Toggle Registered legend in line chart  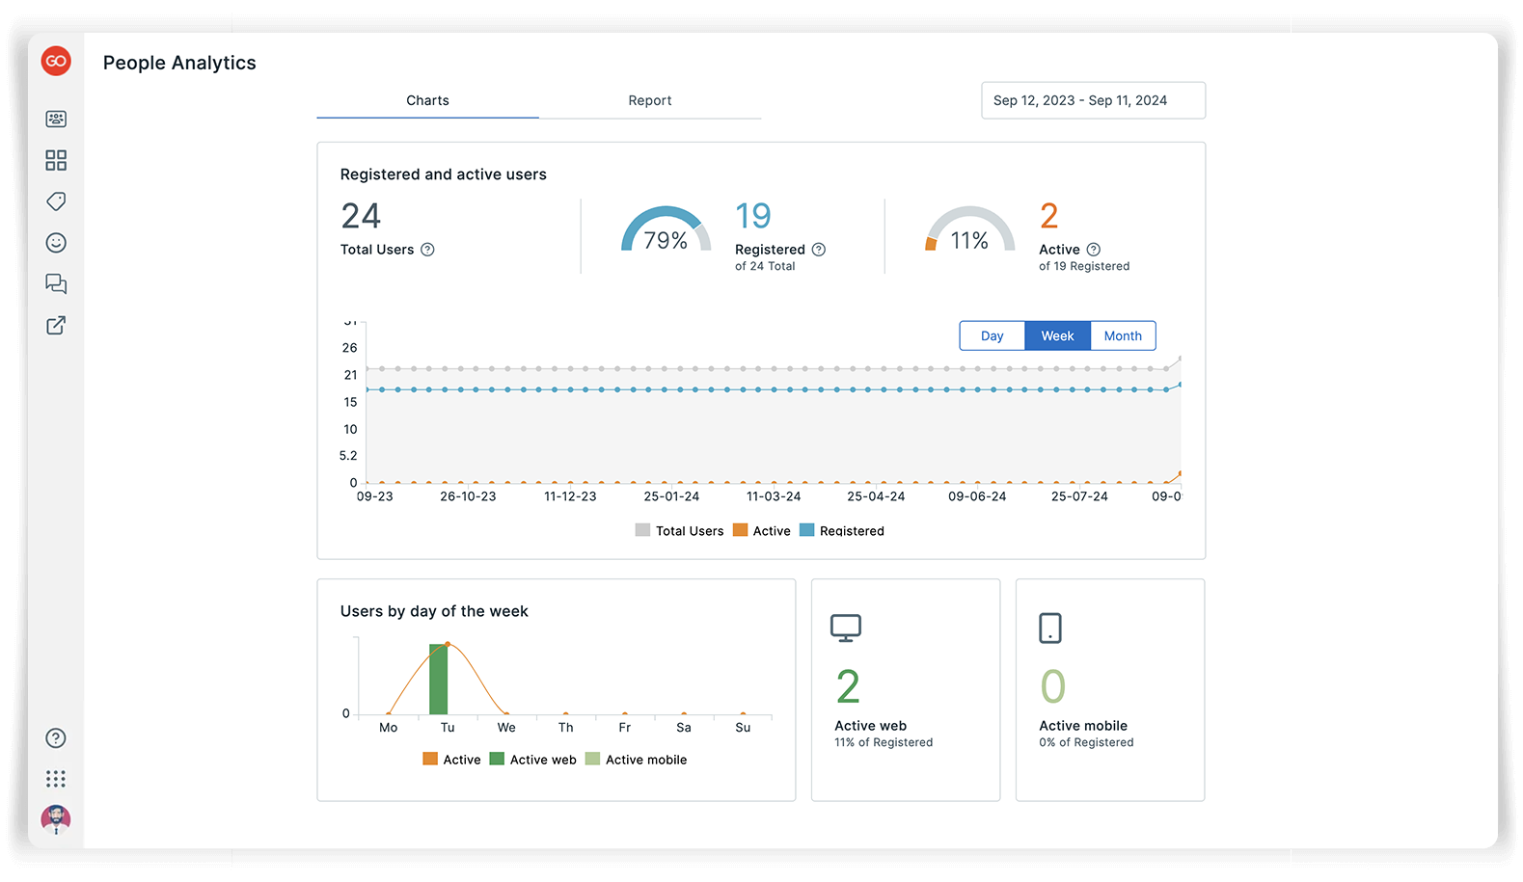[842, 531]
